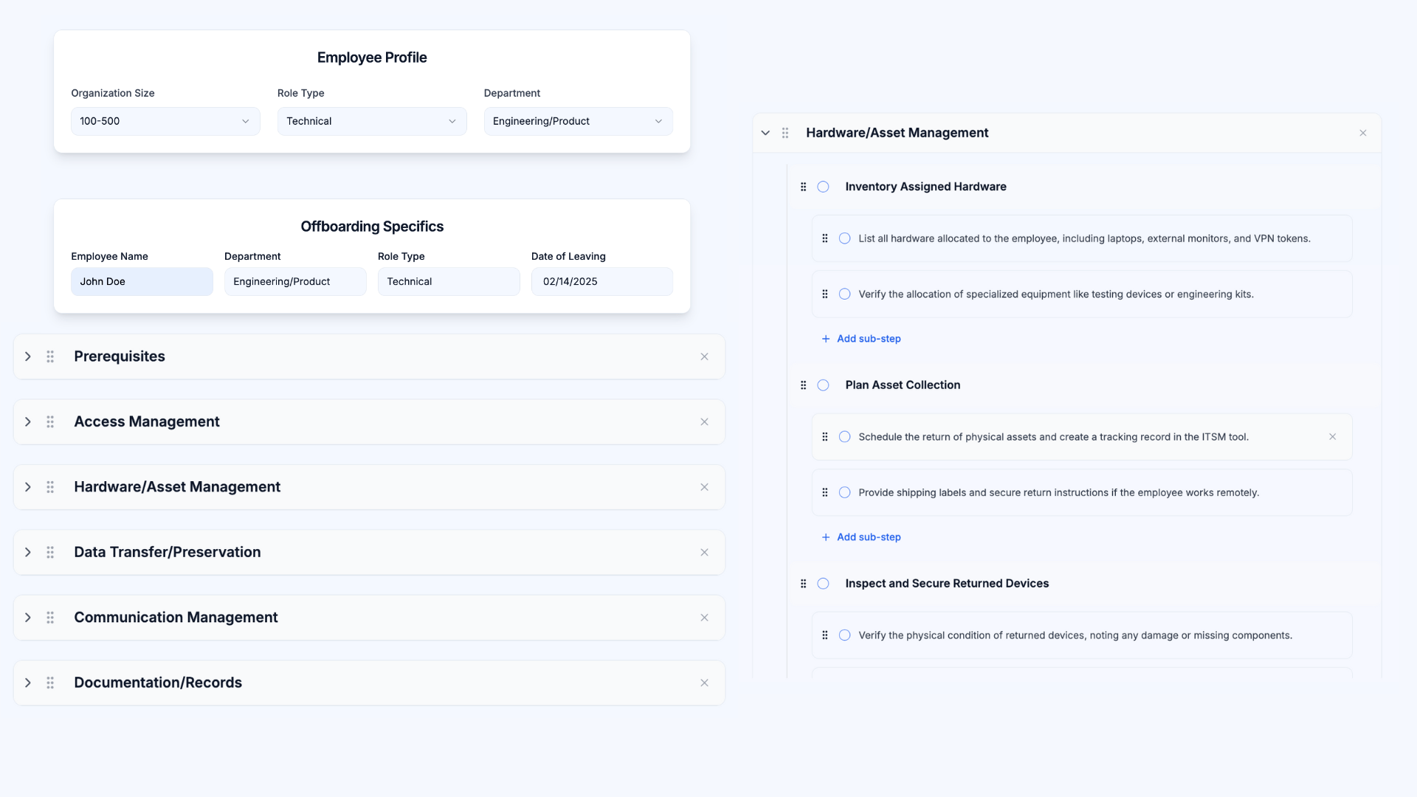The width and height of the screenshot is (1417, 797).
Task: Check off 'Verify the physical condition' sub-step
Action: (x=845, y=635)
